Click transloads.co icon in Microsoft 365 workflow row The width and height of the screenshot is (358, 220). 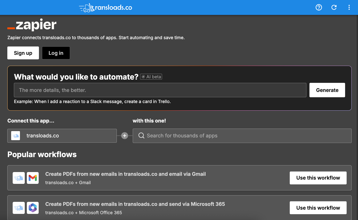point(19,208)
